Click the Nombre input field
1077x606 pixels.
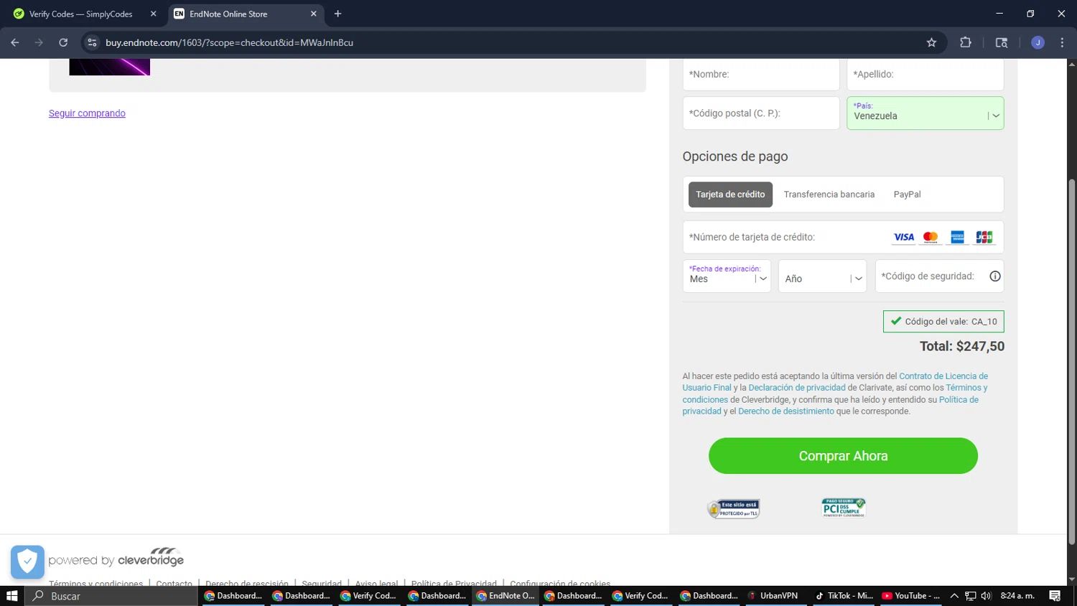(761, 74)
